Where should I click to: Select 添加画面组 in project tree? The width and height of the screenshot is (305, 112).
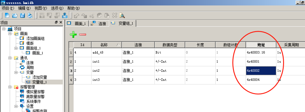coord(35,38)
